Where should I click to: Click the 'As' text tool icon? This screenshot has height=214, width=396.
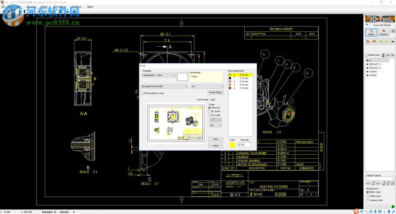pos(392,42)
